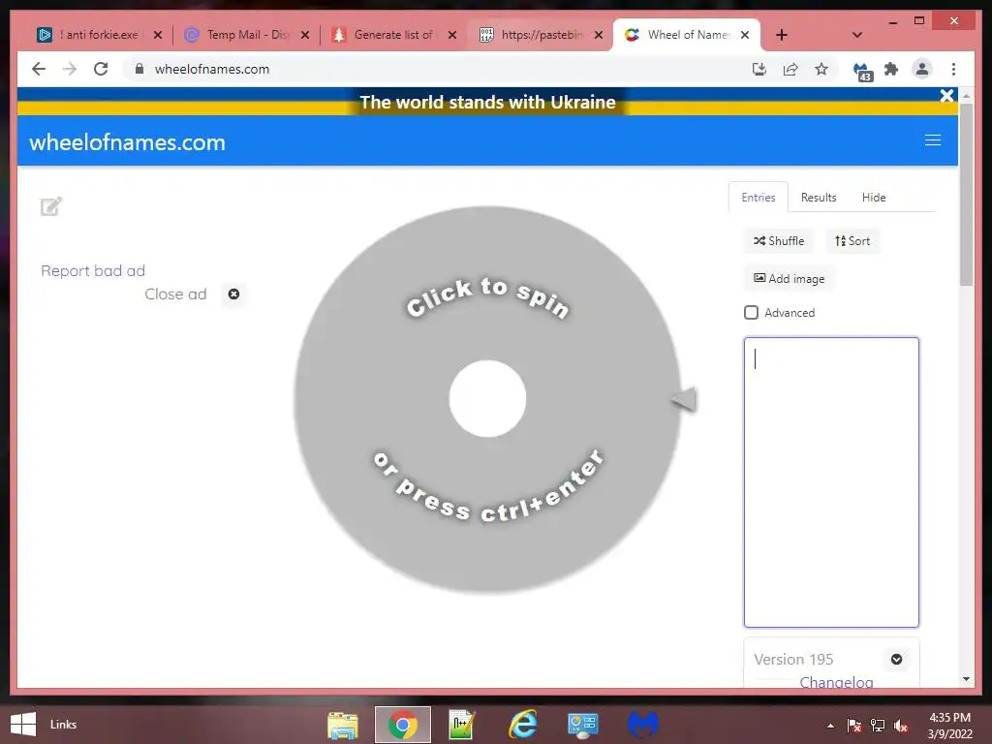Click the network tray icon

(878, 726)
